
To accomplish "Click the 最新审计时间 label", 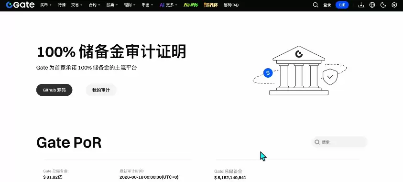I will click(x=132, y=171).
